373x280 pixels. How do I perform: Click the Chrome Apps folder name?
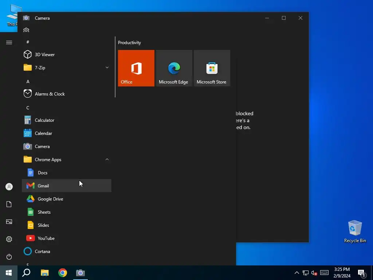tap(48, 160)
